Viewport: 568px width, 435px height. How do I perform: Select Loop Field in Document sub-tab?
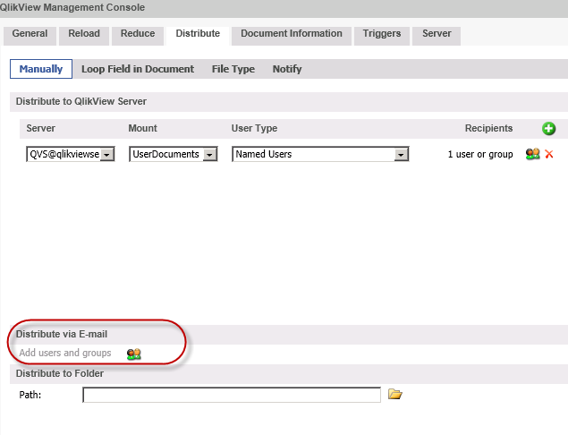point(138,69)
